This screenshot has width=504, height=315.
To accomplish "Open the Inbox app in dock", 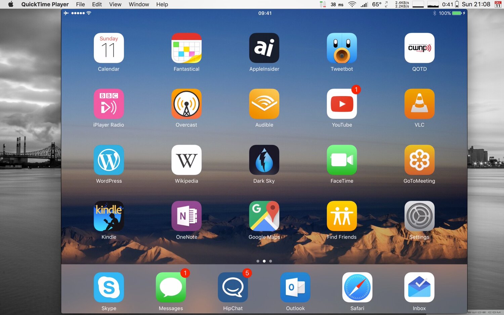I will coord(419,287).
